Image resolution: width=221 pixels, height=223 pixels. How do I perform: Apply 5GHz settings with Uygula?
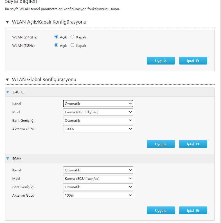point(161,210)
